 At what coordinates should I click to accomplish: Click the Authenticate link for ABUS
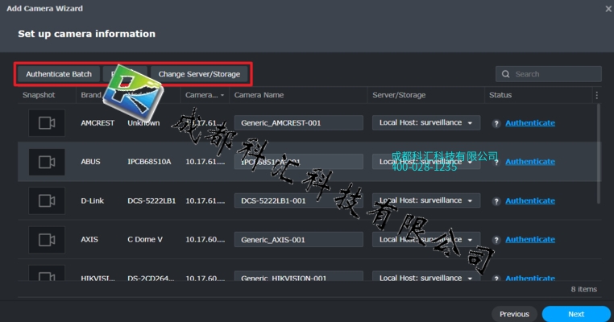530,162
